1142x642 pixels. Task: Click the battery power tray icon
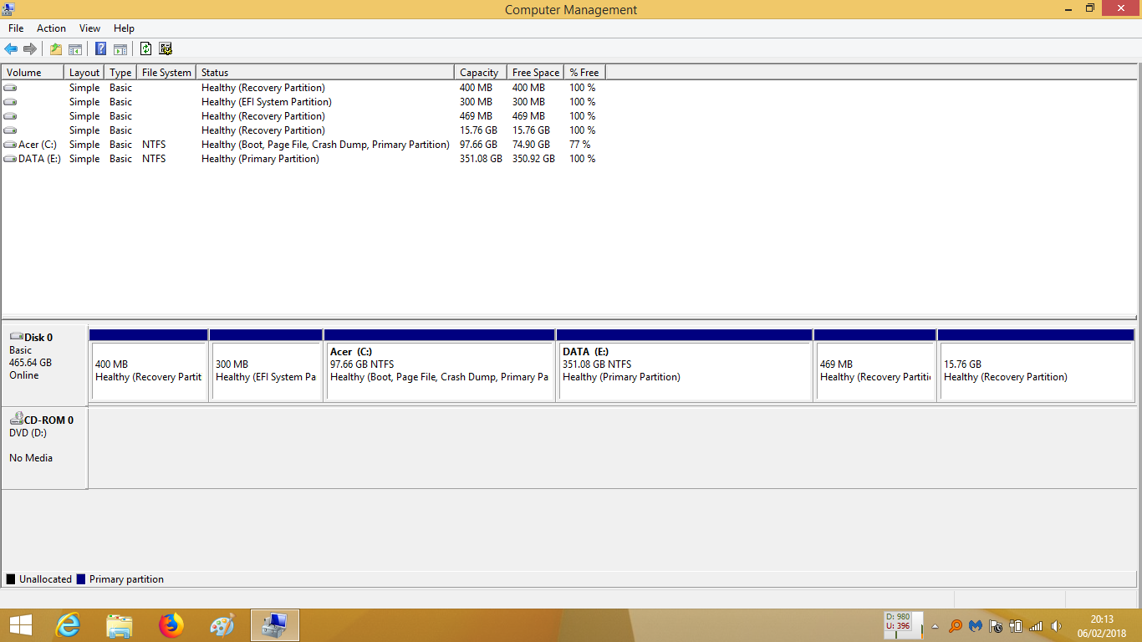click(x=1016, y=625)
